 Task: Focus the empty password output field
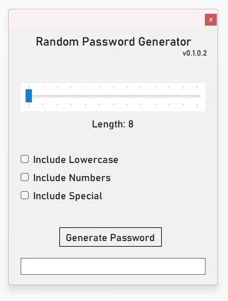tap(113, 266)
